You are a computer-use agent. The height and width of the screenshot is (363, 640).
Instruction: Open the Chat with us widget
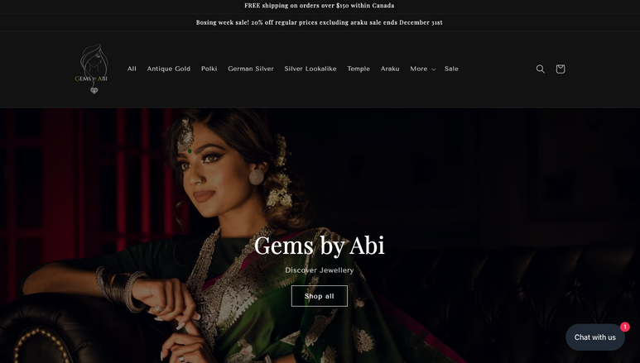point(595,337)
